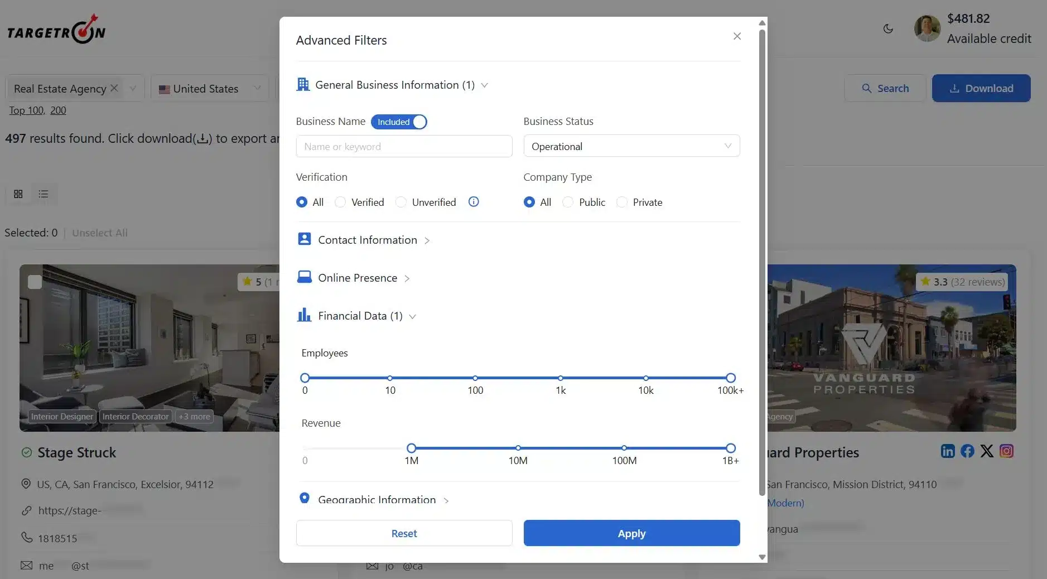
Task: Switch to list view icon
Action: tap(44, 194)
